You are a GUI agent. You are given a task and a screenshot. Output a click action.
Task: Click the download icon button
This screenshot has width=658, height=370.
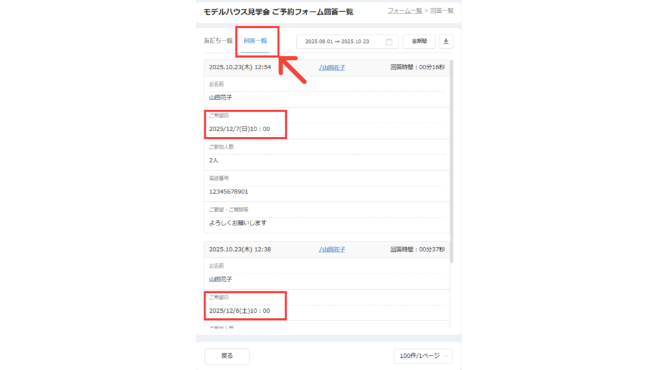[x=446, y=42]
